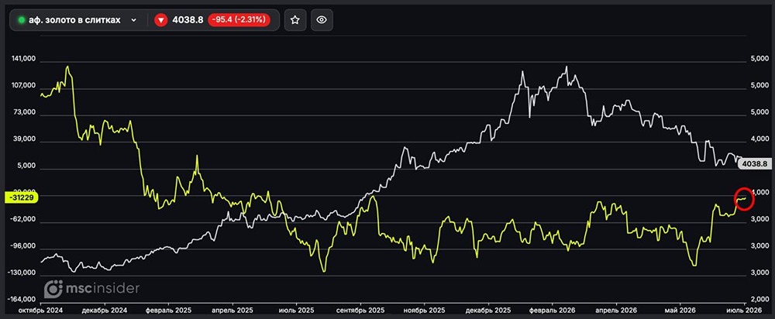This screenshot has height=319, width=775.
Task: Click the yellow -31229 axis value label
Action: click(x=20, y=197)
